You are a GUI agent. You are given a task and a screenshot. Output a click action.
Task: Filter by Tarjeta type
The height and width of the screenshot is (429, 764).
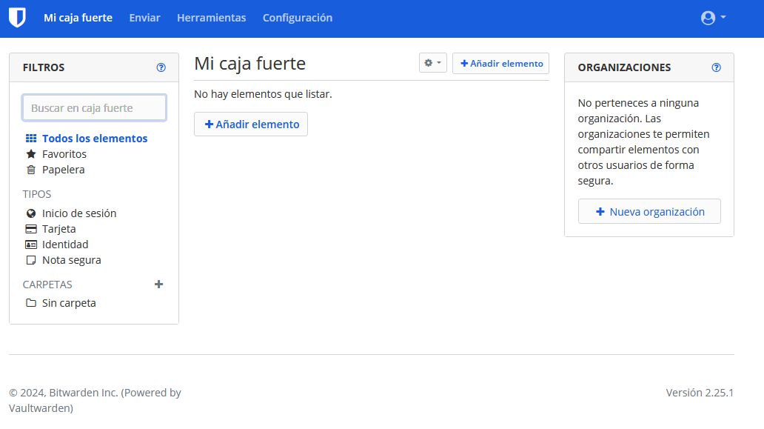pos(58,229)
